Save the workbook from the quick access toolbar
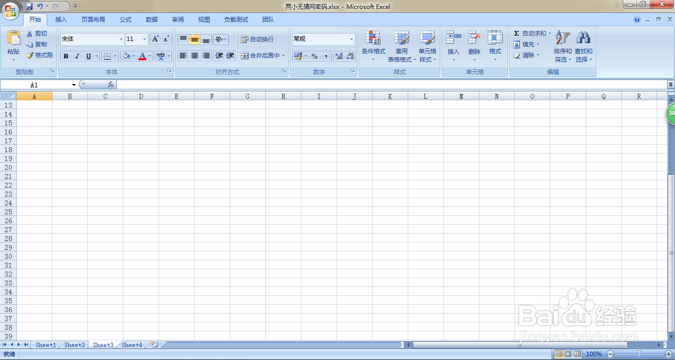This screenshot has width=675, height=360. click(29, 6)
